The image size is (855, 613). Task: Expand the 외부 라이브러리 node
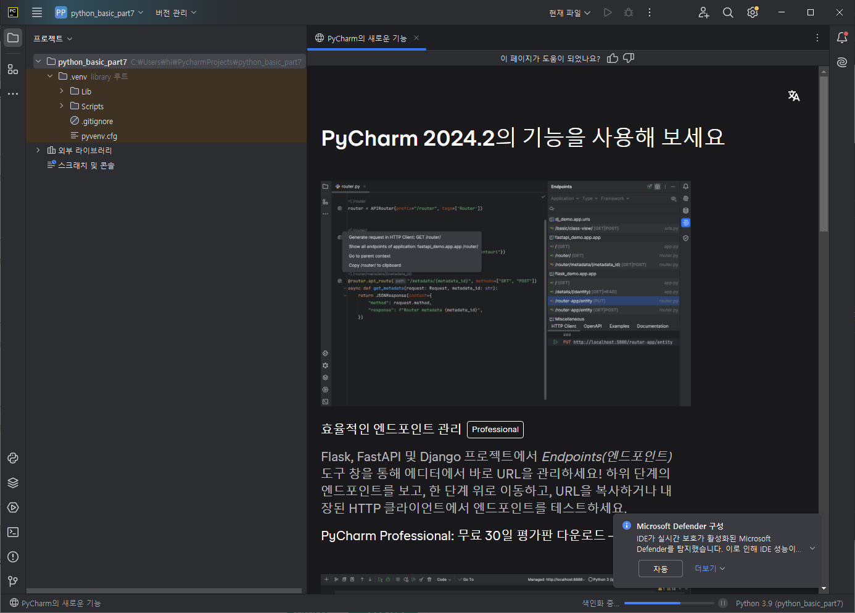(x=38, y=150)
